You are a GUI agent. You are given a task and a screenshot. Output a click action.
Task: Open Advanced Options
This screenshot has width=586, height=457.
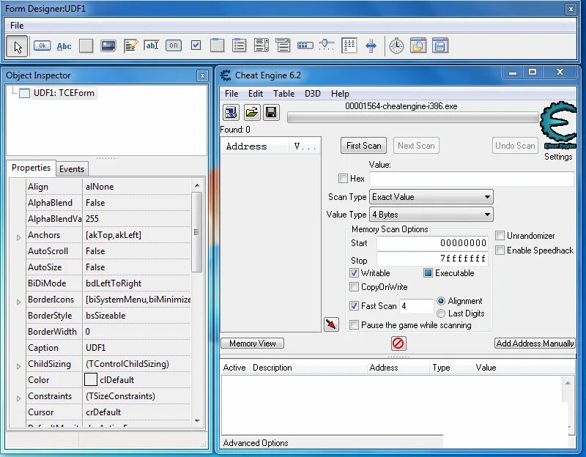point(256,443)
